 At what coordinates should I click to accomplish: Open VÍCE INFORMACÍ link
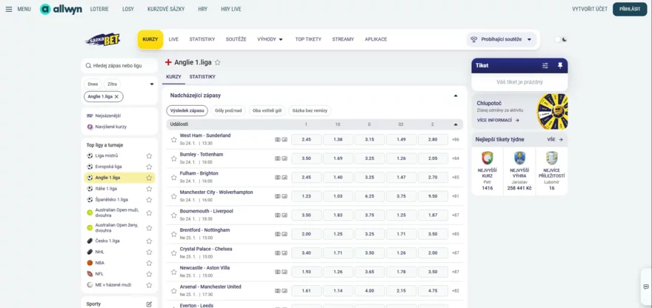(498, 120)
